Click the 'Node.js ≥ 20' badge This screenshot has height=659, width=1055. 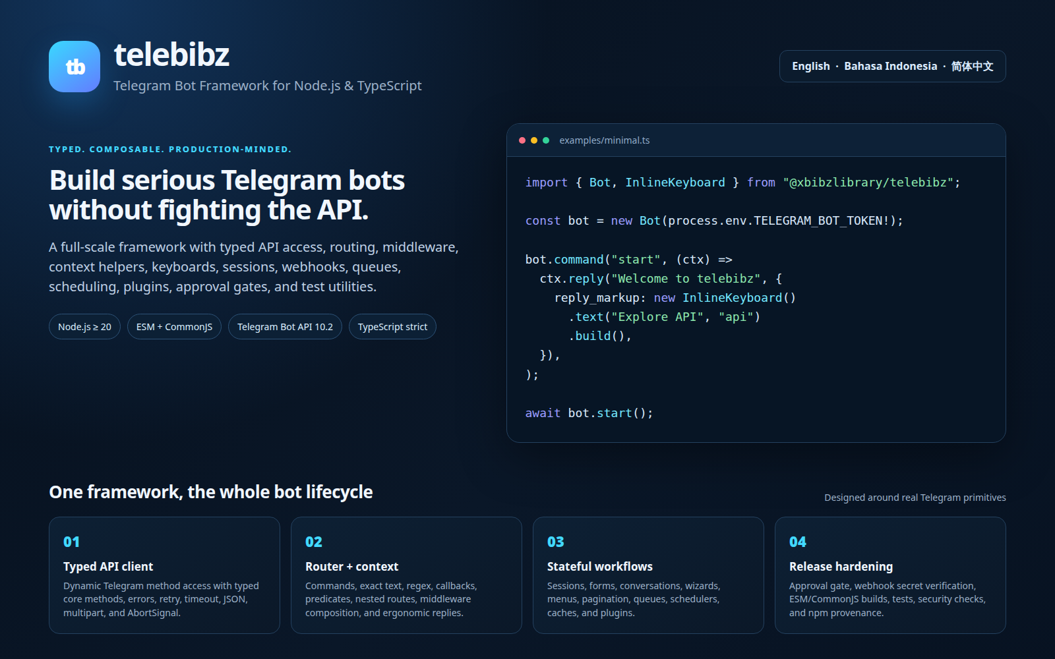click(84, 327)
